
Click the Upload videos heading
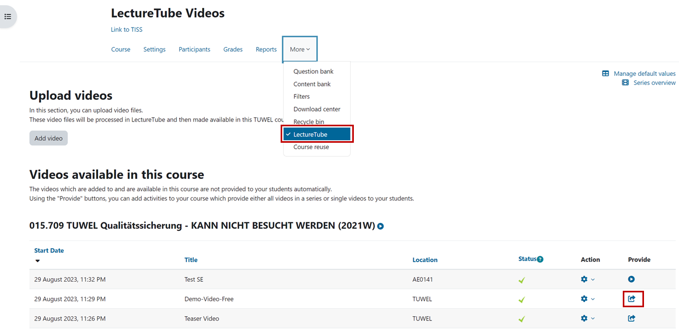pyautogui.click(x=71, y=96)
